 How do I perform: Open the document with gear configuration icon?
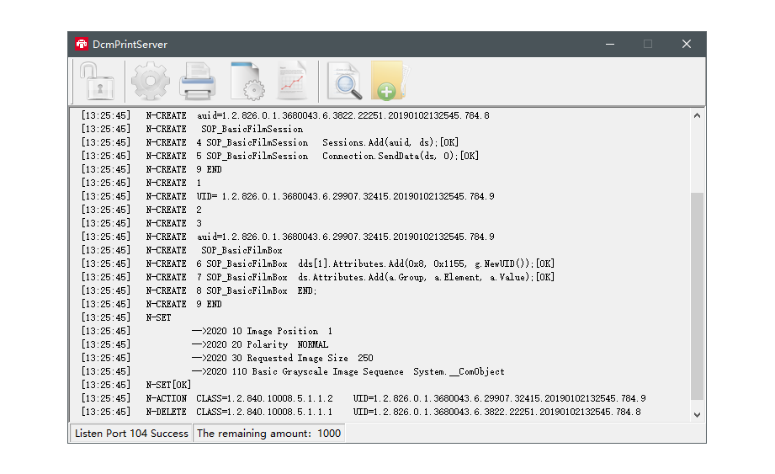pos(247,81)
